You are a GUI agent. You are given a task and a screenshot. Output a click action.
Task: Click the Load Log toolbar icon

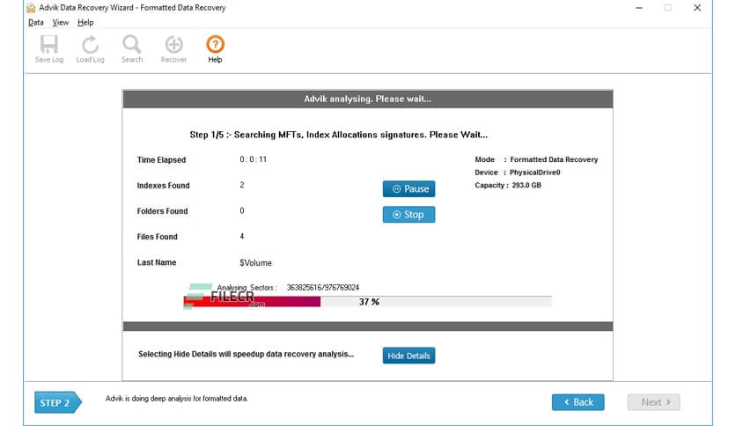[90, 48]
